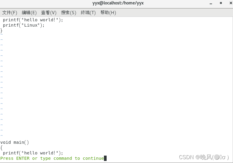Click the printf("Linux"); line
233x163 pixels.
tap(24, 25)
